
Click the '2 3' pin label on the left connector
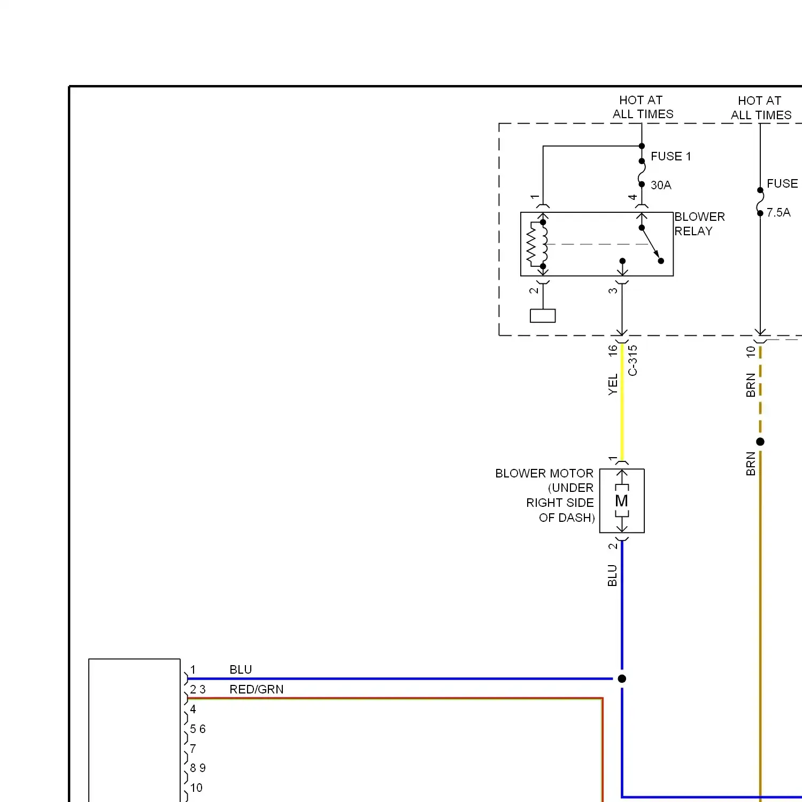[x=198, y=689]
